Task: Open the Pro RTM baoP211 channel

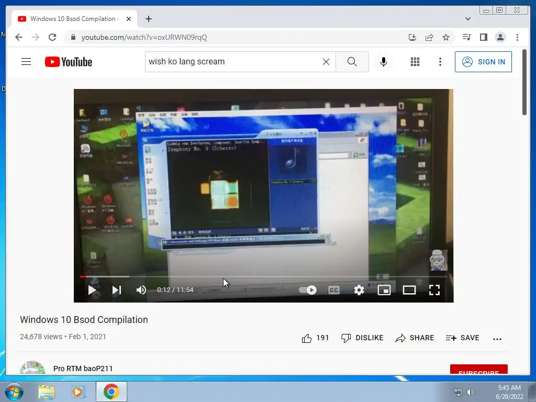Action: point(83,368)
